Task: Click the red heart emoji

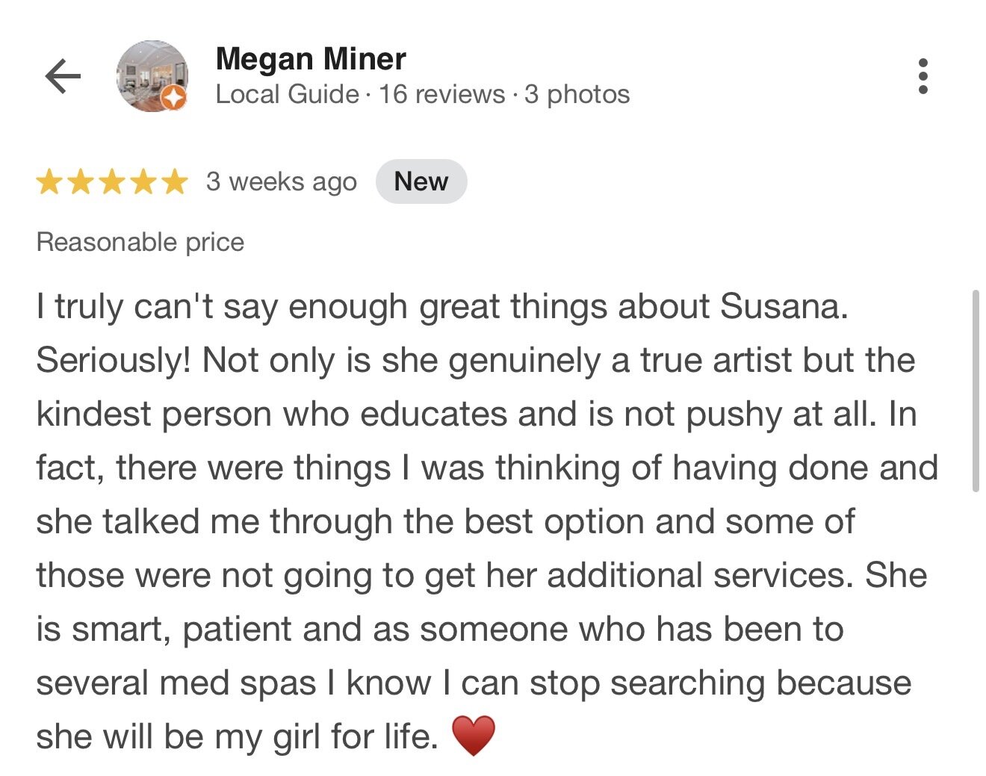Action: pyautogui.click(x=474, y=736)
